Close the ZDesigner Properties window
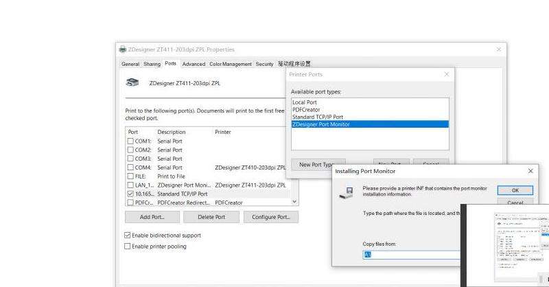549x287 pixels. click(x=499, y=49)
